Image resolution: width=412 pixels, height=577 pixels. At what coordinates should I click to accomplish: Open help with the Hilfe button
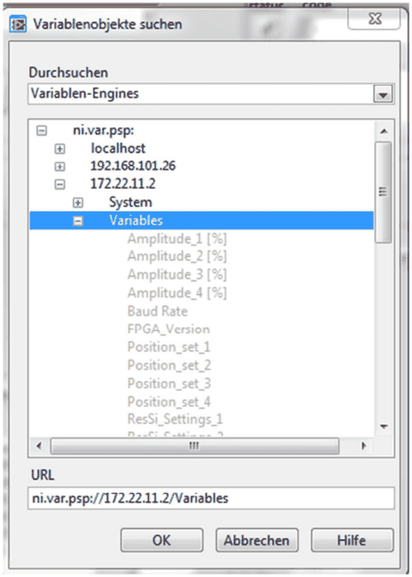[x=352, y=540]
